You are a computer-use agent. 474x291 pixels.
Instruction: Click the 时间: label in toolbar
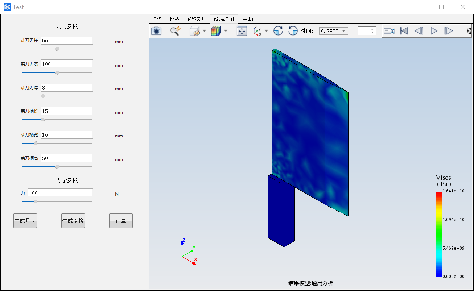point(307,31)
